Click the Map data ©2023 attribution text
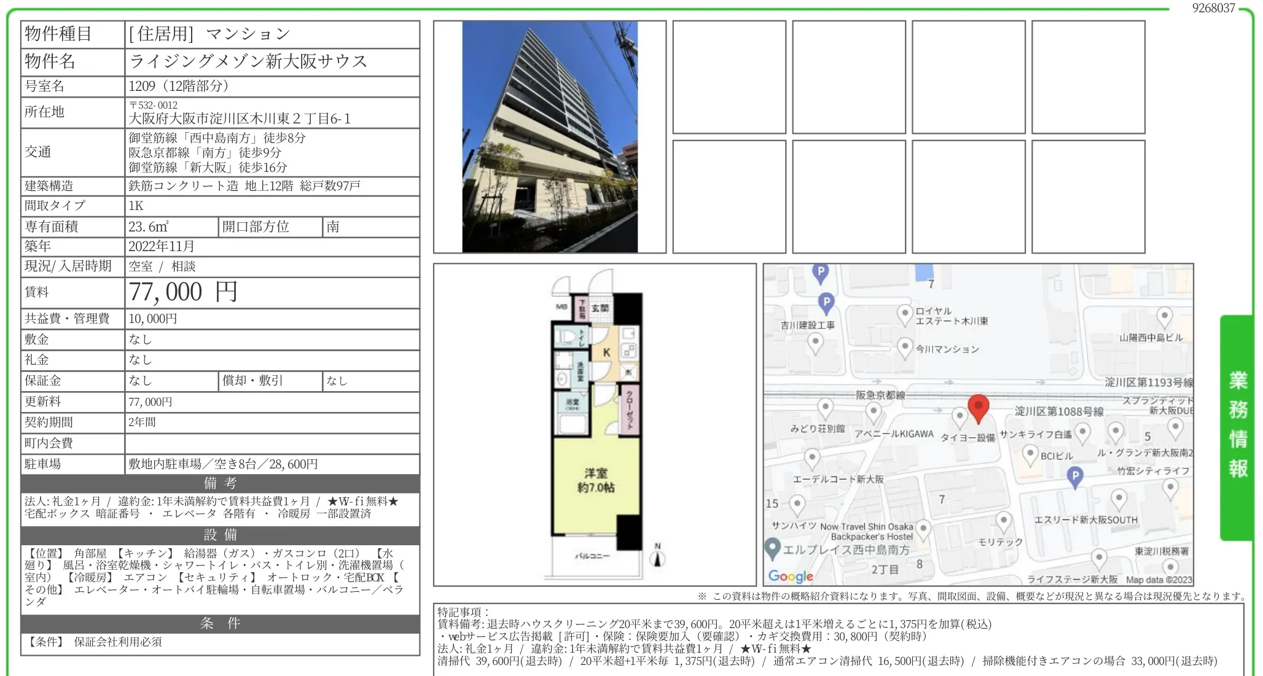 pyautogui.click(x=1159, y=580)
